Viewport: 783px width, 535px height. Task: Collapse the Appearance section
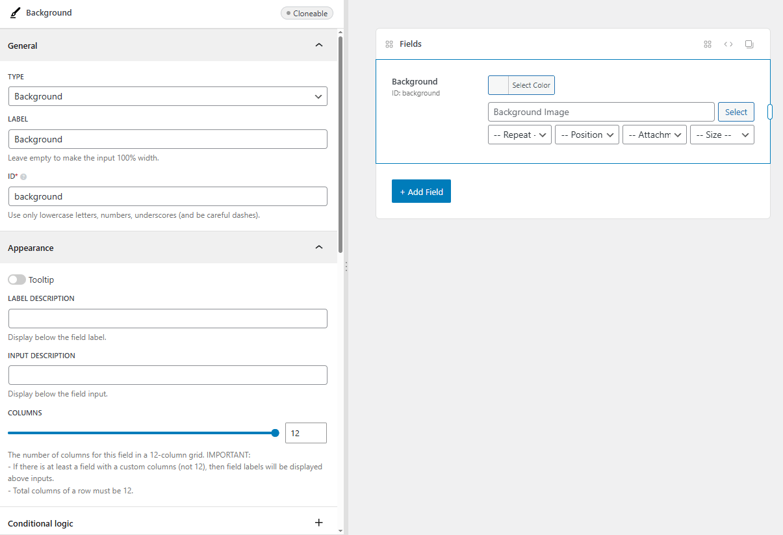[x=319, y=247]
